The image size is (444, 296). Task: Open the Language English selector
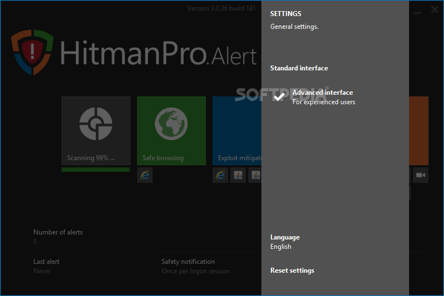pos(285,242)
